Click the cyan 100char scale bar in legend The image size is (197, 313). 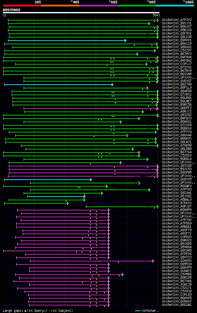click(x=138, y=311)
